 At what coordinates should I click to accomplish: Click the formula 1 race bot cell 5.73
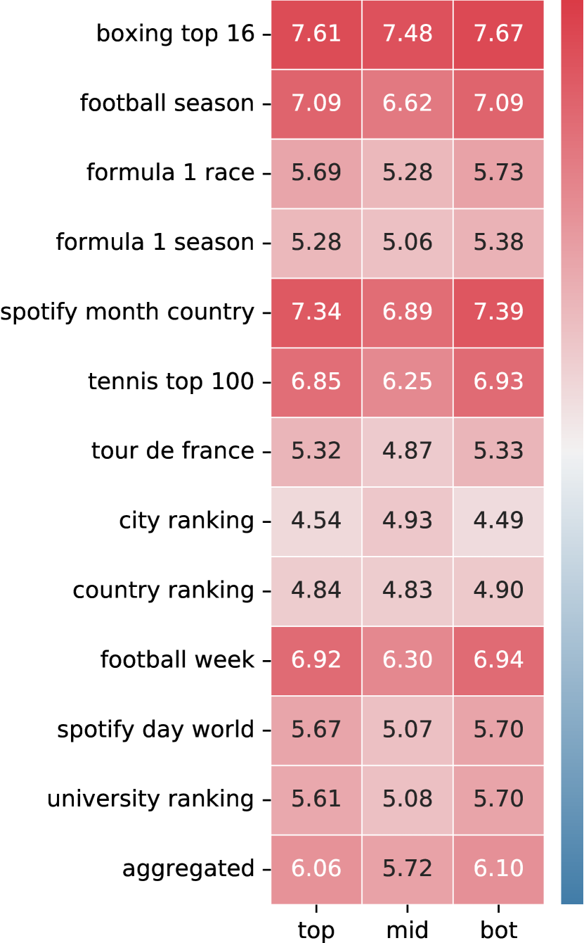498,173
